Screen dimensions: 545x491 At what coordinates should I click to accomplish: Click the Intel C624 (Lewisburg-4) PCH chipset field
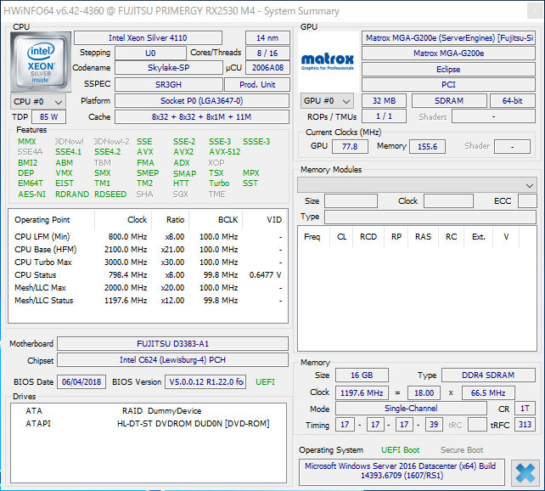point(172,360)
